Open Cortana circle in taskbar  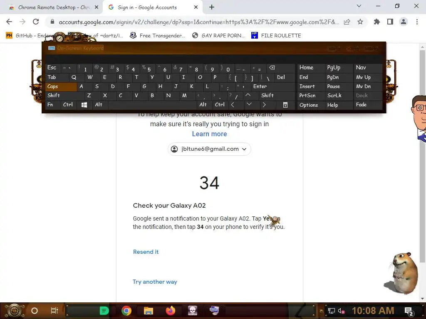pyautogui.click(x=35, y=311)
